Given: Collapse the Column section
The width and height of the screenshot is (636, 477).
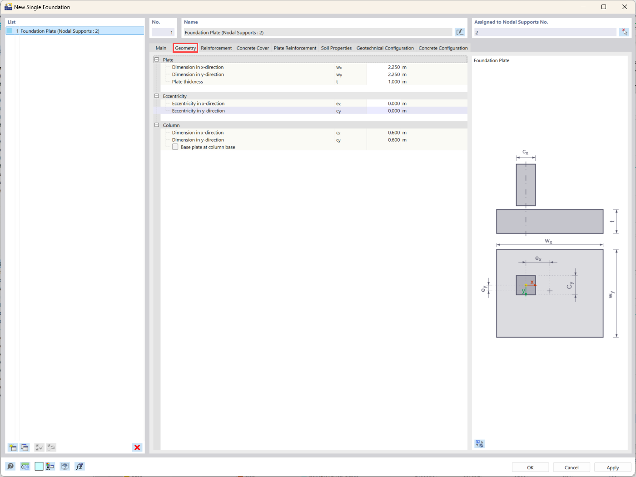Looking at the screenshot, I should click(x=157, y=125).
